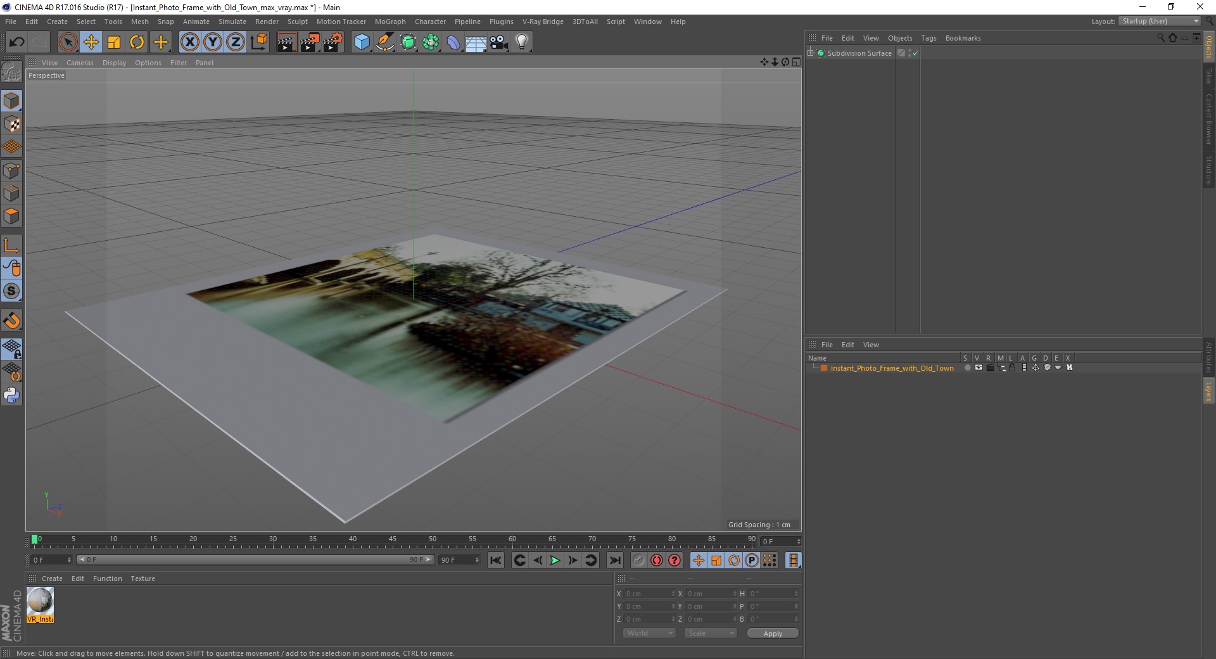Toggle X axis lock

coord(189,42)
